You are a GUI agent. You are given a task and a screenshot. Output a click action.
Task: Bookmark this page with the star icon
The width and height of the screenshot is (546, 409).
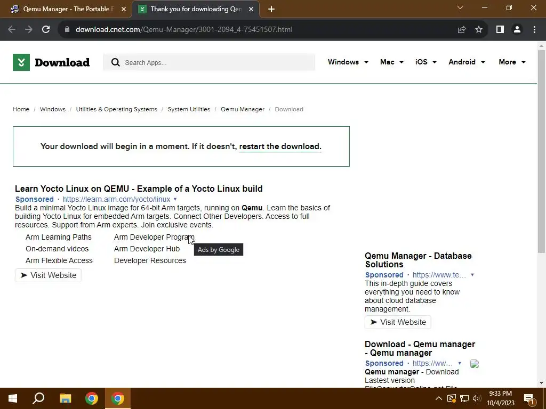coord(479,30)
